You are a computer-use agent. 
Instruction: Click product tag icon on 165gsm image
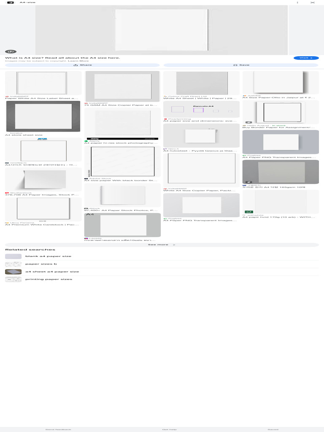pyautogui.click(x=248, y=182)
